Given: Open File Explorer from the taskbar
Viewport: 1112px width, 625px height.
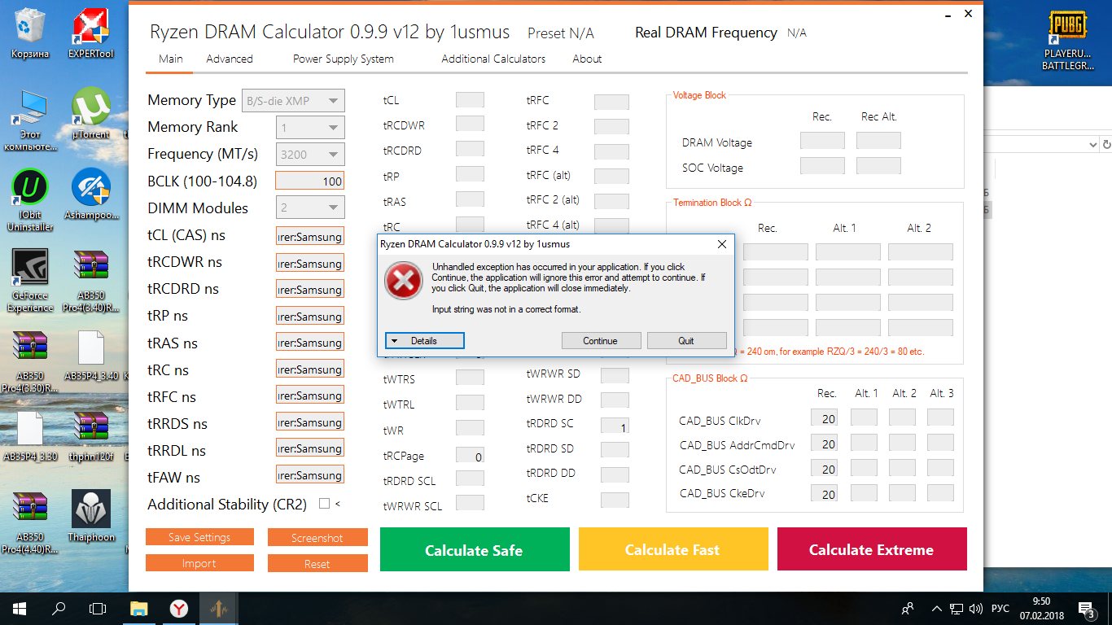Looking at the screenshot, I should [140, 607].
